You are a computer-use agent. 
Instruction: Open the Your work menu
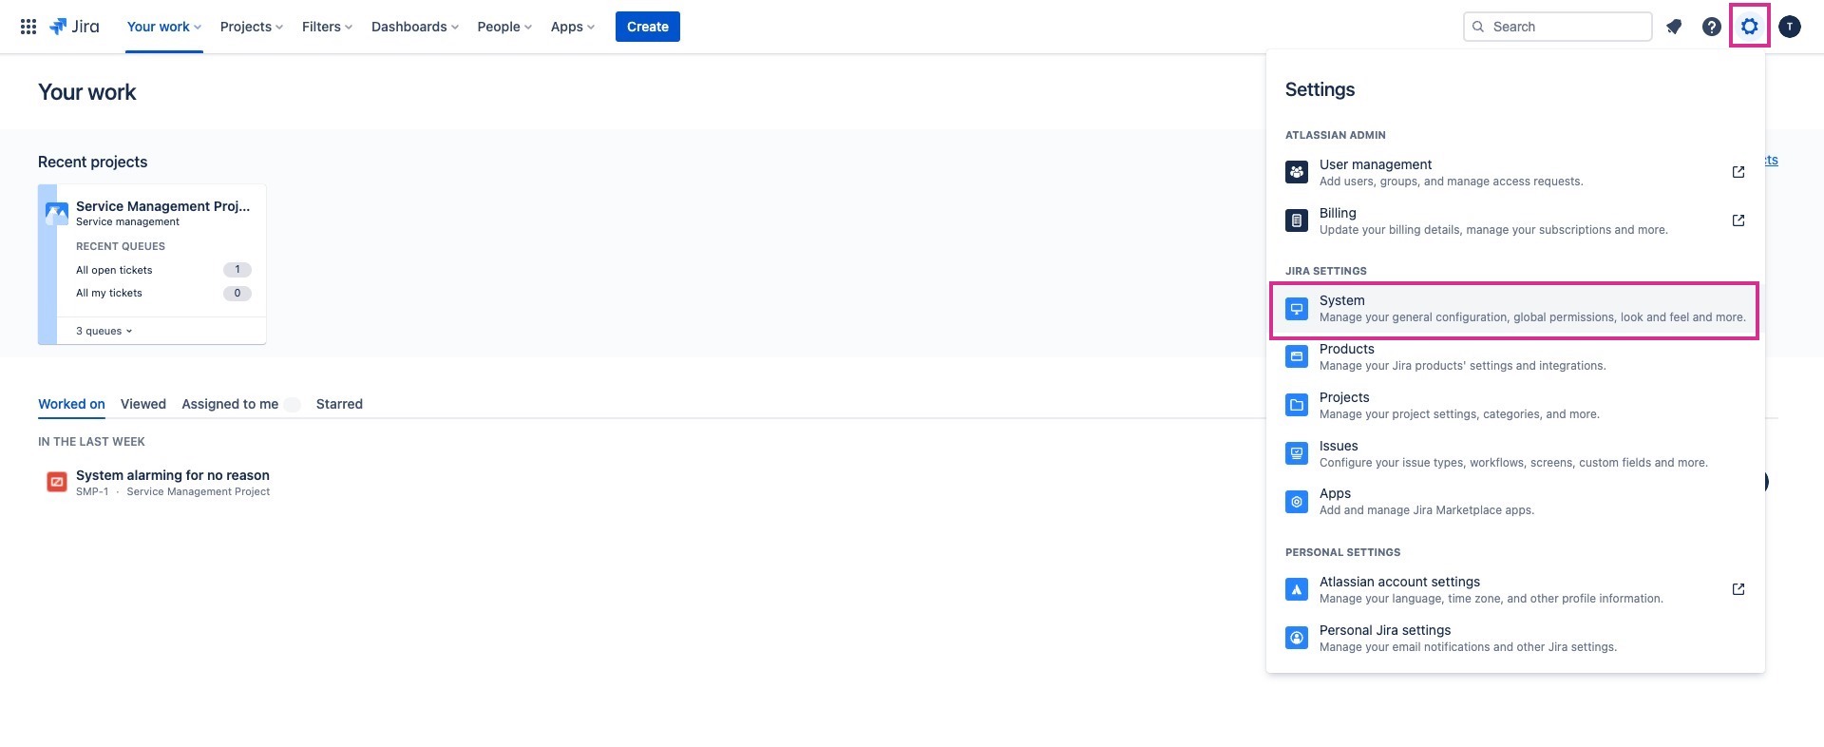click(x=164, y=27)
